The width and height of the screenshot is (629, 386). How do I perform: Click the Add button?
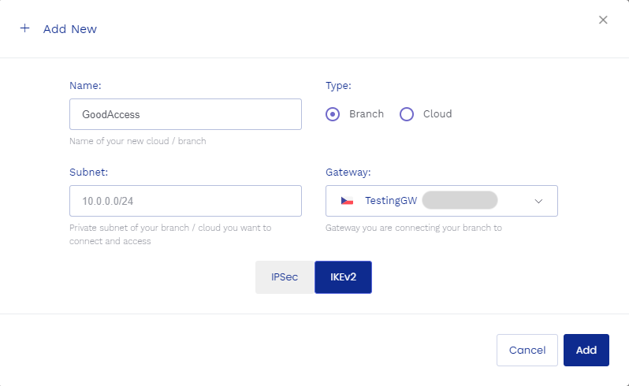[586, 351]
